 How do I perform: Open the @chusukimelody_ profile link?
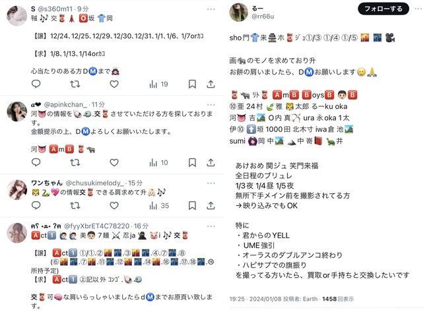[x=95, y=183]
